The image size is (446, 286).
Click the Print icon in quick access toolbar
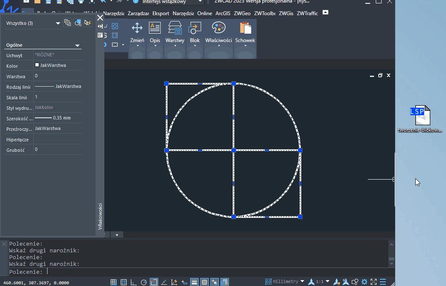pos(81,1)
